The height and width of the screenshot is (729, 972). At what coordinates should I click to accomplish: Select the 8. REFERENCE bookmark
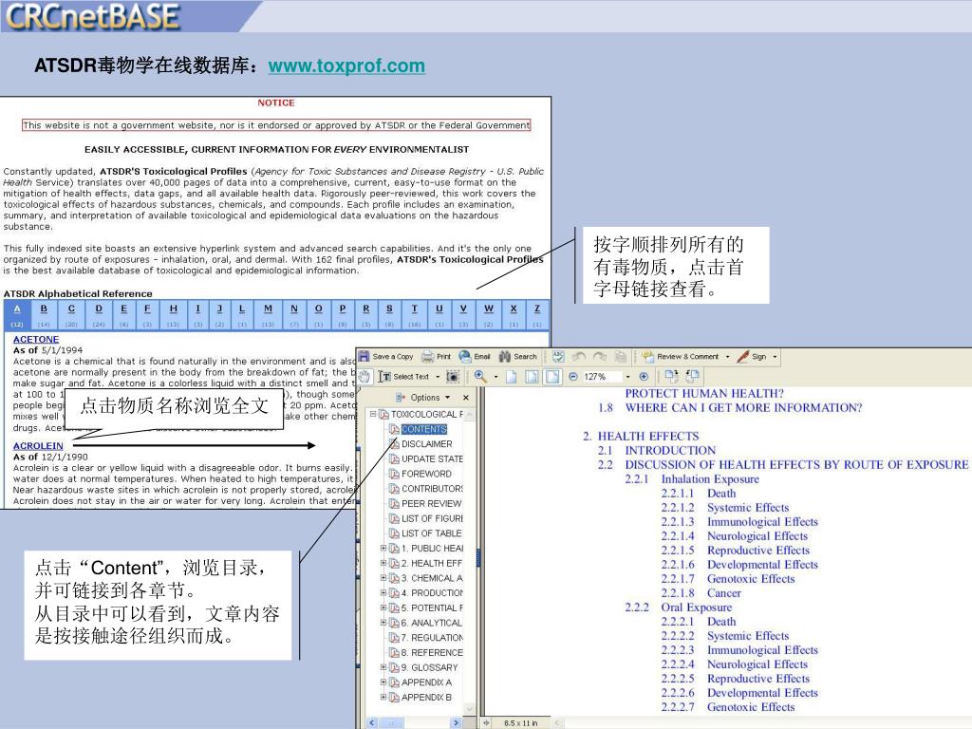coord(432,652)
